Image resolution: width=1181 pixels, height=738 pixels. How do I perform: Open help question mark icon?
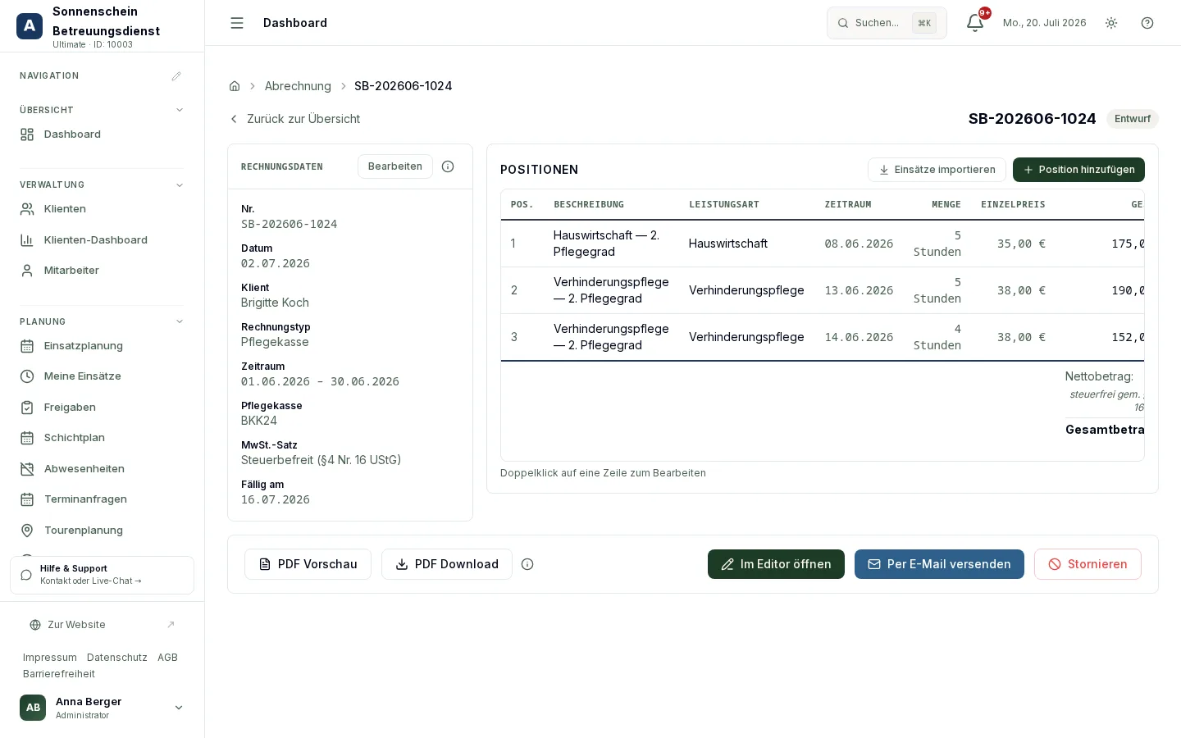click(x=1147, y=23)
